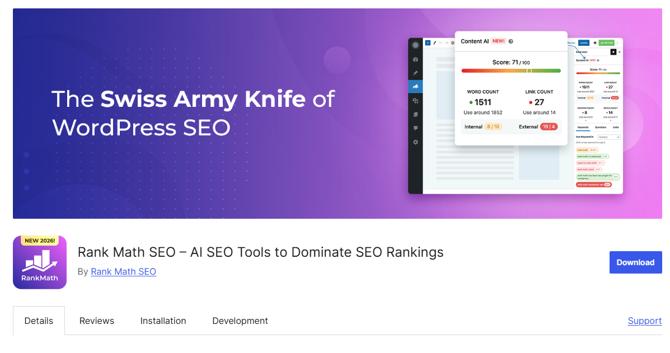Click the Internal 8 / 10 badge
The width and height of the screenshot is (670, 353).
[x=493, y=127]
